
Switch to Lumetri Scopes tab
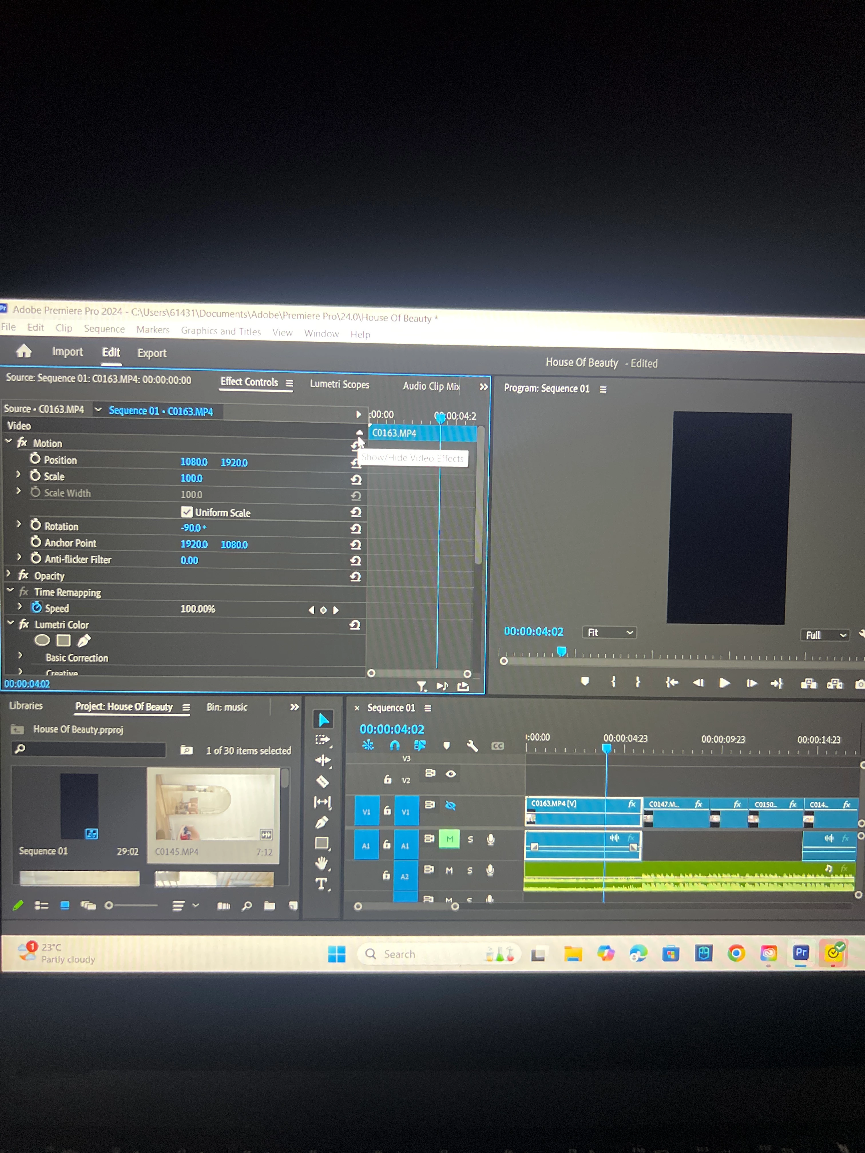[x=340, y=384]
